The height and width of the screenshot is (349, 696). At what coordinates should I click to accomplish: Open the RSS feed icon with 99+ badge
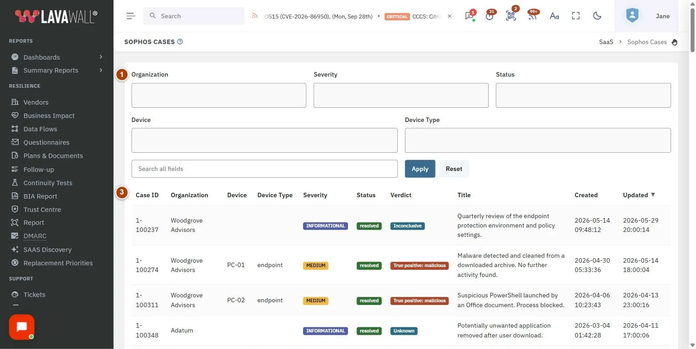[532, 16]
